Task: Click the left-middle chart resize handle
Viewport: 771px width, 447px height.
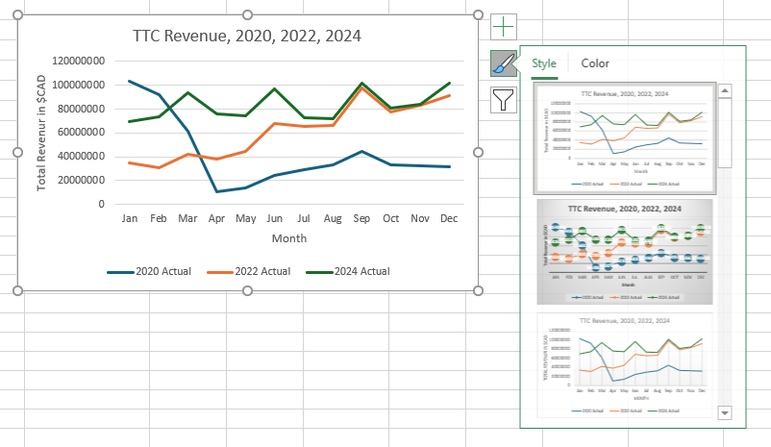Action: click(17, 153)
